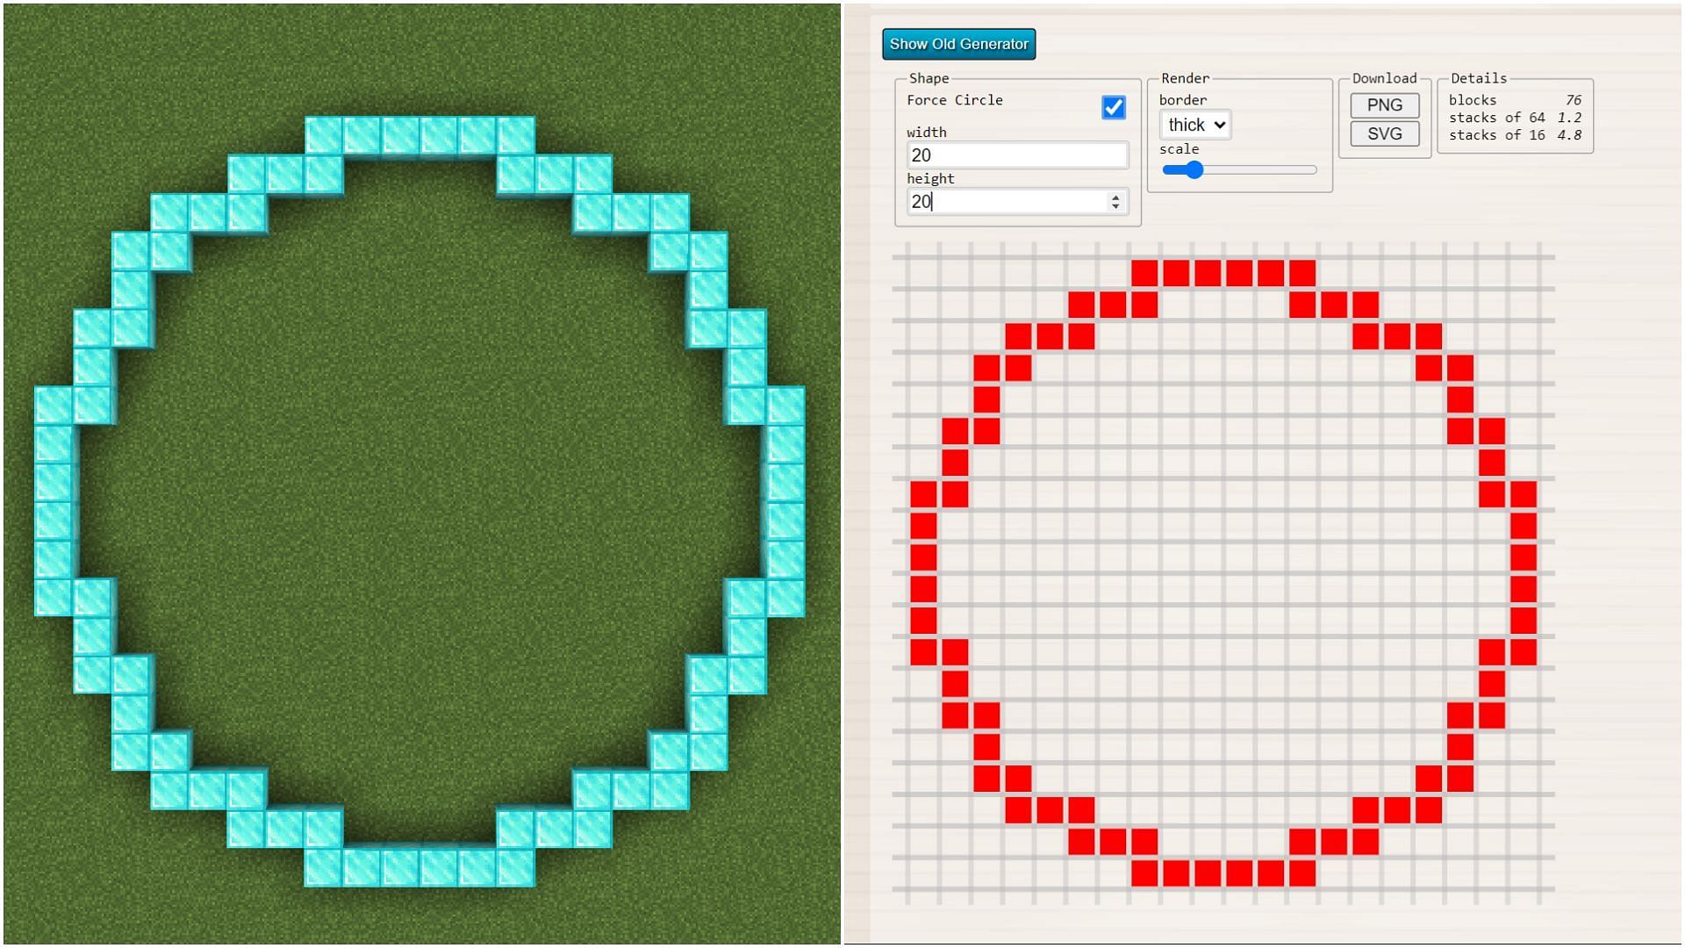
Task: Show Old Generator button
Action: pos(958,43)
